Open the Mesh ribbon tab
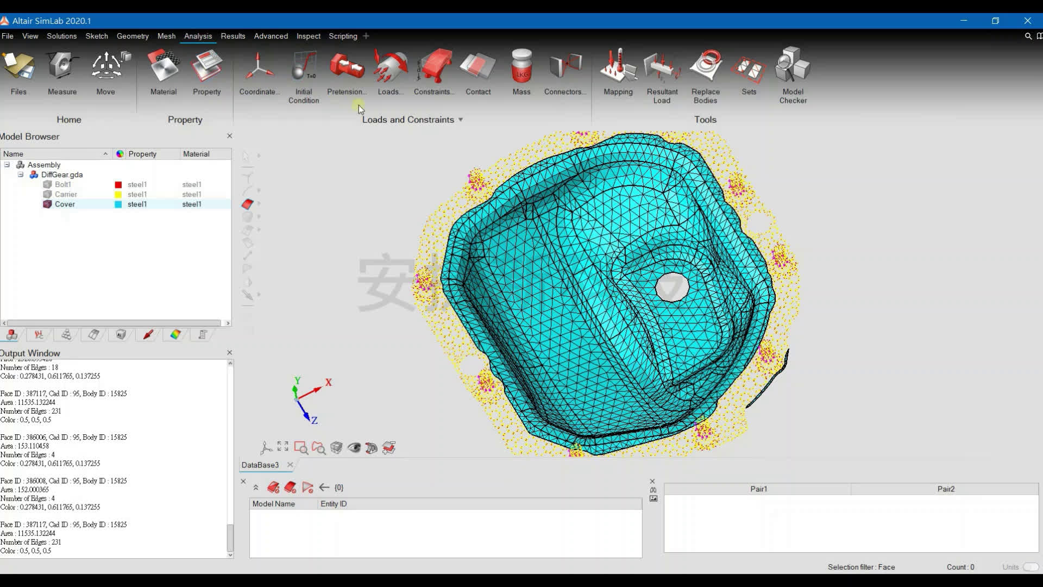Image resolution: width=1043 pixels, height=587 pixels. click(x=166, y=36)
